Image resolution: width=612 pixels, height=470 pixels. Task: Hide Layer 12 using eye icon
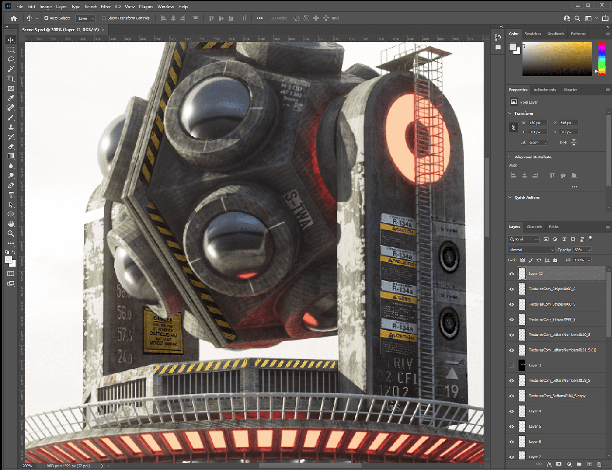point(511,274)
